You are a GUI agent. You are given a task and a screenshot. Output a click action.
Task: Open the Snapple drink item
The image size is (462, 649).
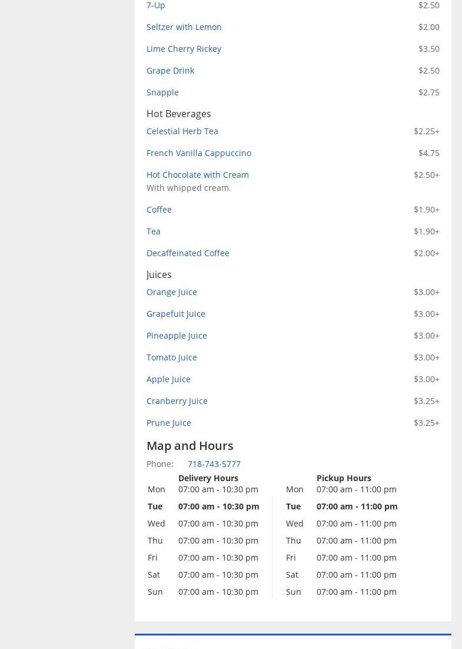(x=162, y=92)
